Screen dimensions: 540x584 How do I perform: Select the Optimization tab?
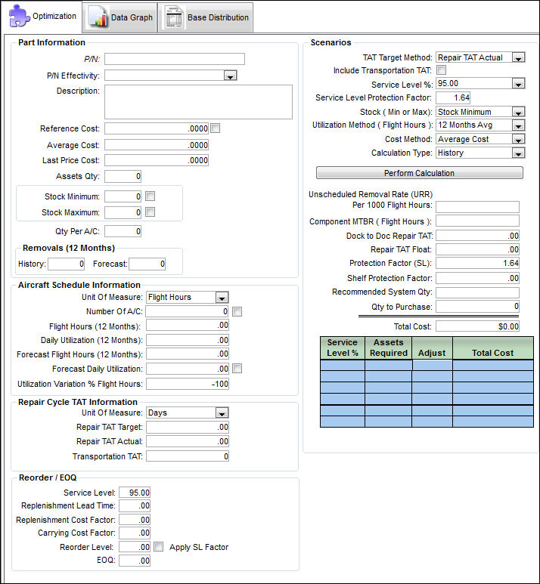[x=42, y=17]
